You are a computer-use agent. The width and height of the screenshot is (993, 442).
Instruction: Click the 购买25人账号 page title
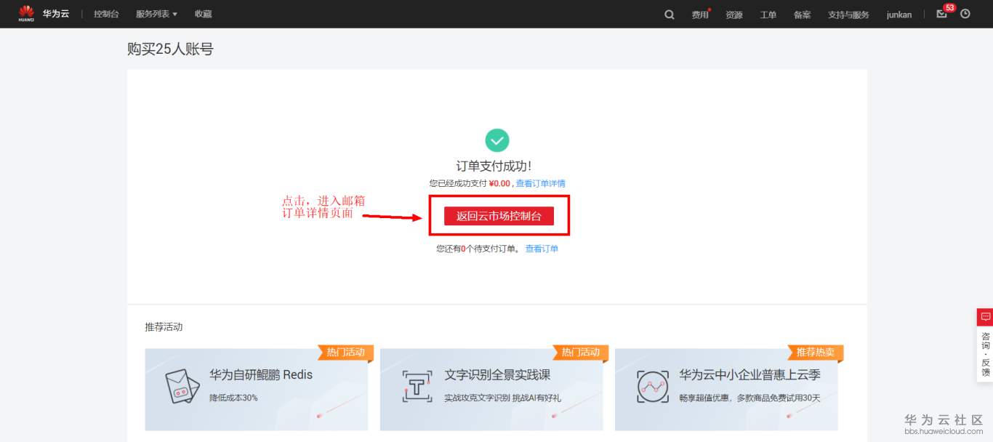(170, 49)
